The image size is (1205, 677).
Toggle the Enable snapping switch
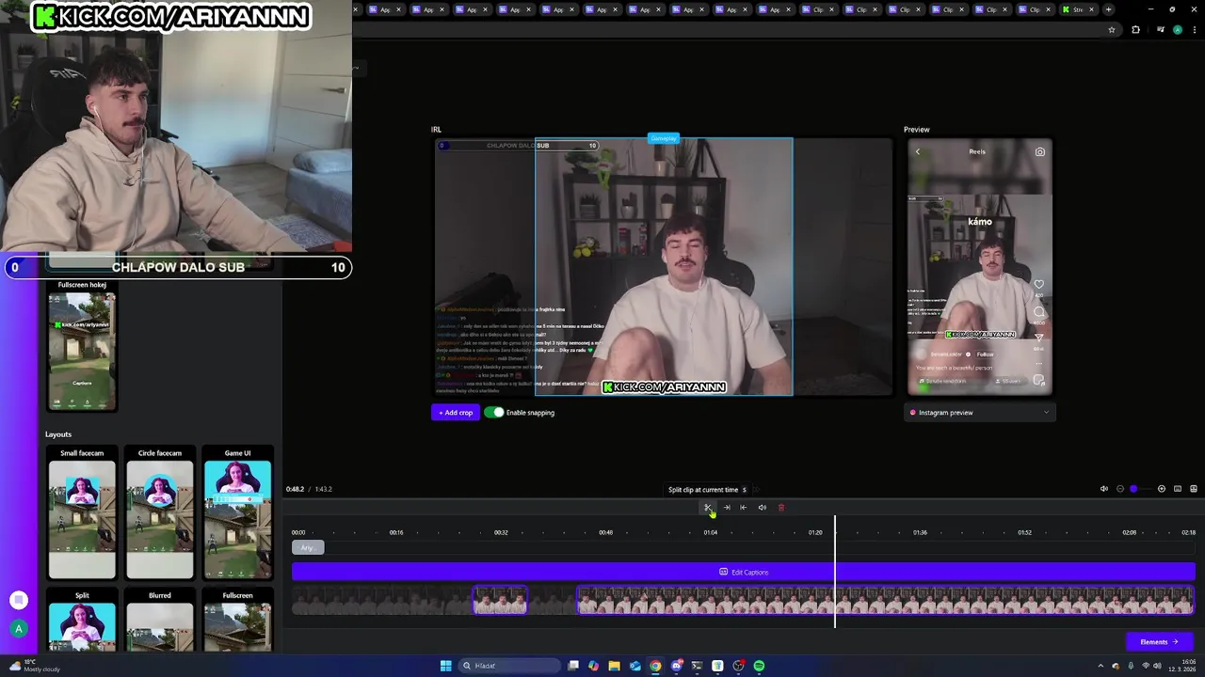pyautogui.click(x=494, y=413)
